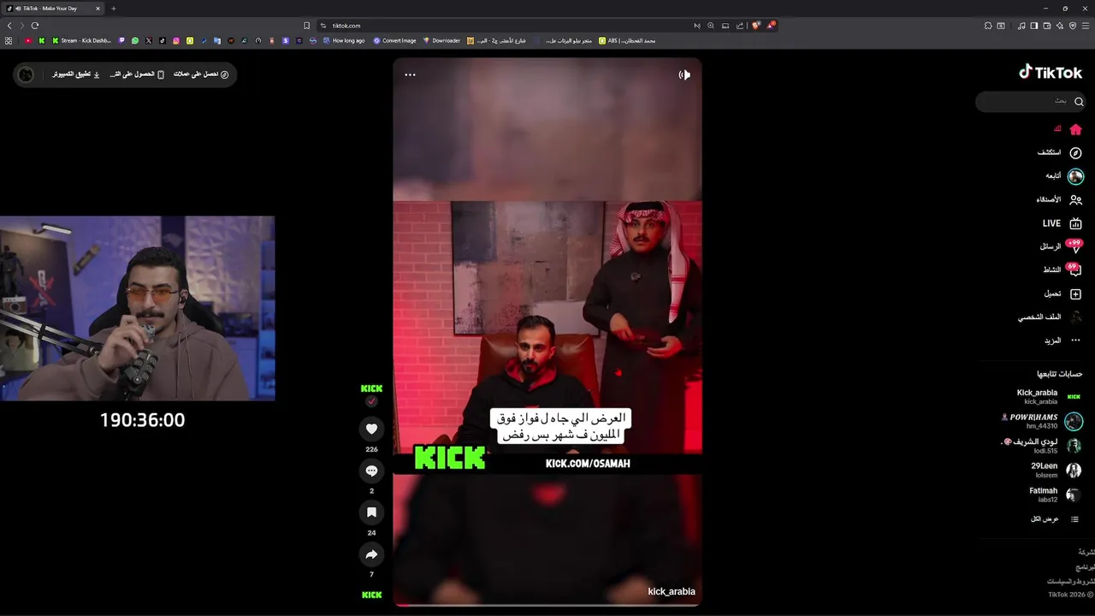Bookmark the video to favorites
Screen dimensions: 1095x616
coord(371,512)
